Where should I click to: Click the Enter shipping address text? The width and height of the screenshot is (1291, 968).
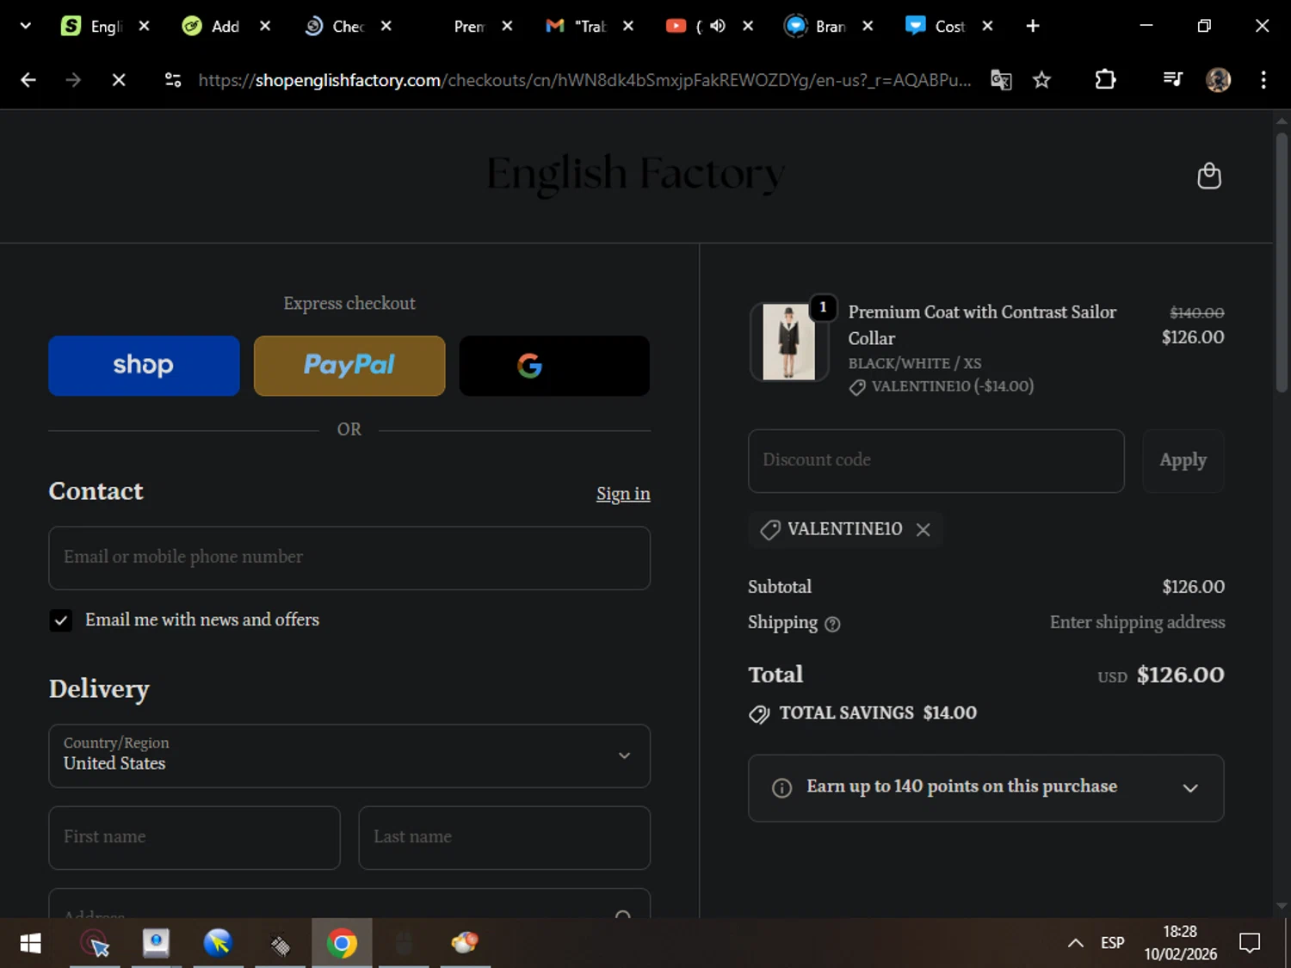point(1137,622)
